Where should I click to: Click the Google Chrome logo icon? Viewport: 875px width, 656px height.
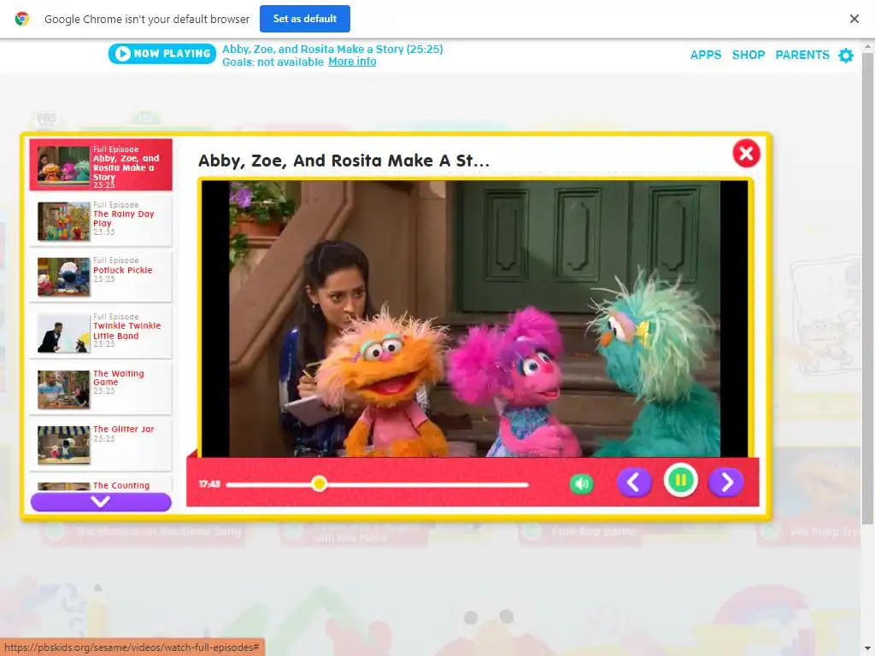[21, 19]
